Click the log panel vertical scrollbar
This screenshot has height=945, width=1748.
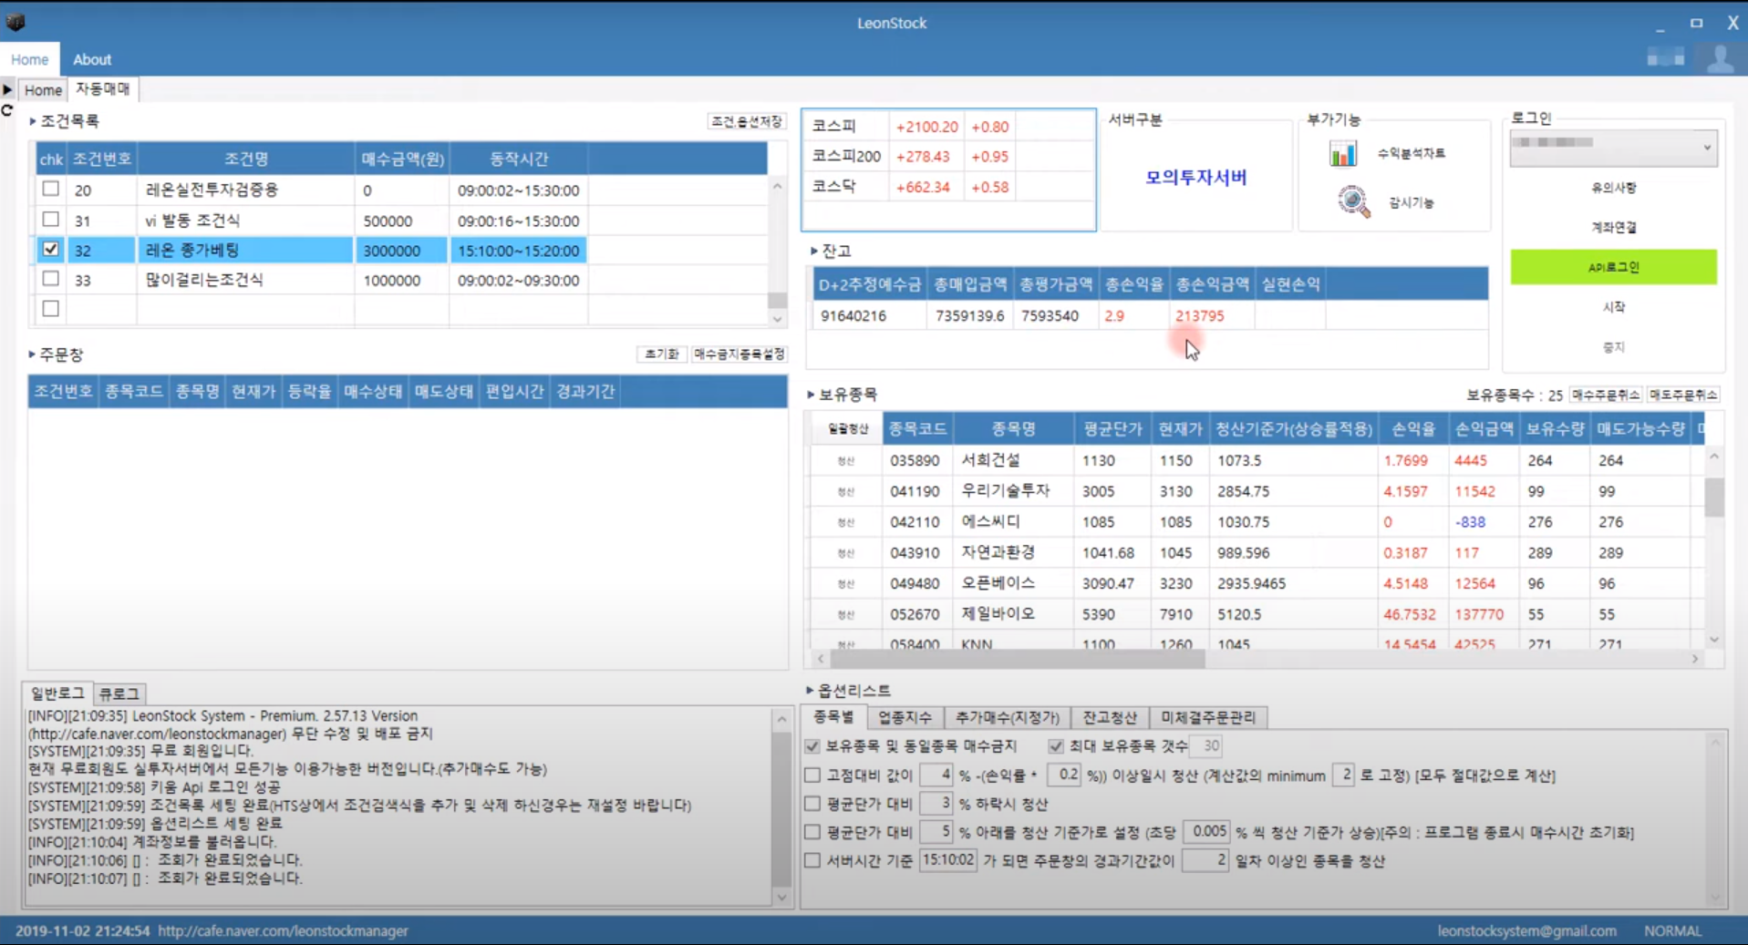(781, 806)
